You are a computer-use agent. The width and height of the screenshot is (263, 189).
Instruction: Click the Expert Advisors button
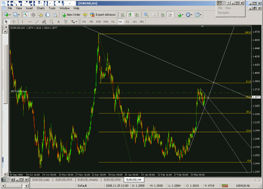[103, 15]
